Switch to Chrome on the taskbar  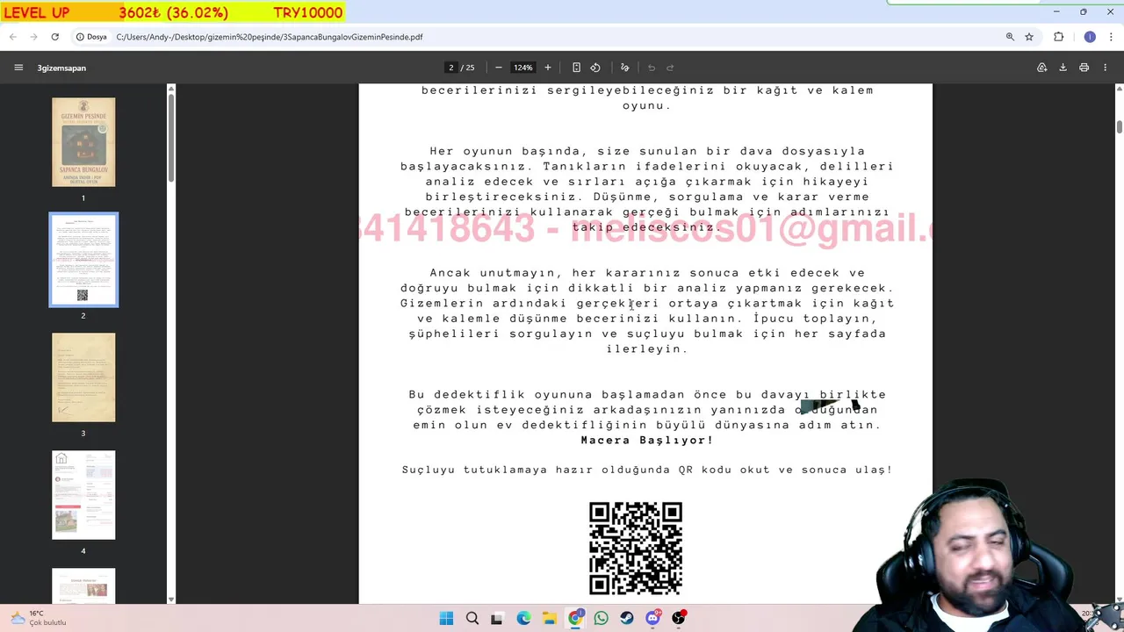575,618
